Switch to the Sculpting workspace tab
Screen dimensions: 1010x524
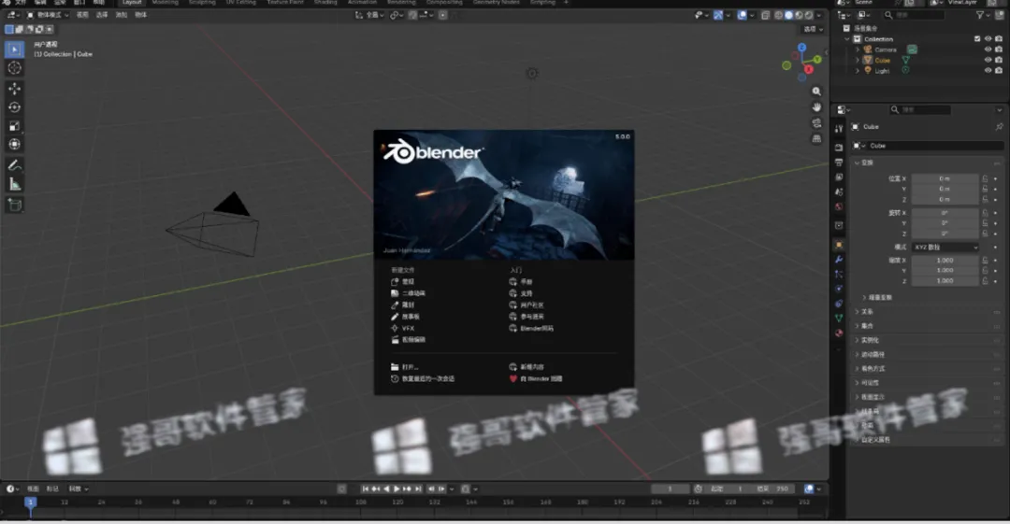[202, 3]
